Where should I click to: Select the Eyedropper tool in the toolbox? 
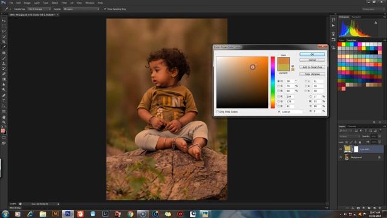4,47
